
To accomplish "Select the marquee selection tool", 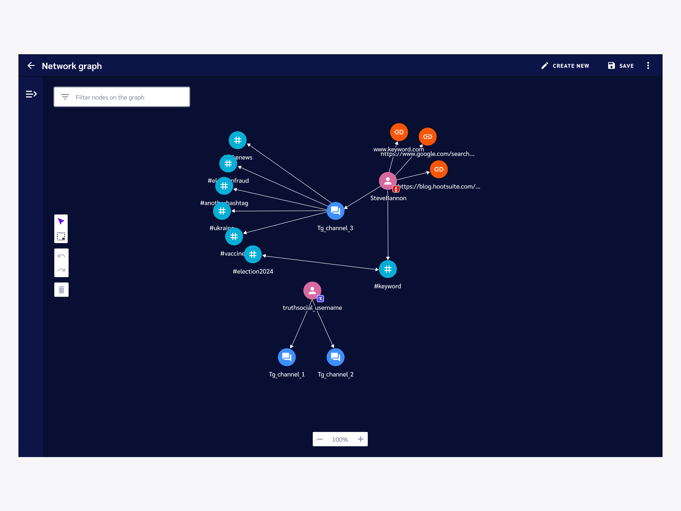I will [61, 236].
